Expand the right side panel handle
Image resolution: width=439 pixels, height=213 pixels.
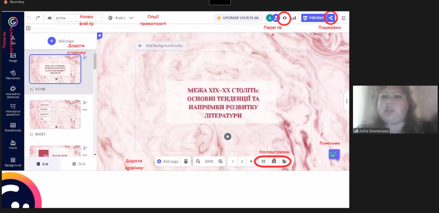point(346,101)
